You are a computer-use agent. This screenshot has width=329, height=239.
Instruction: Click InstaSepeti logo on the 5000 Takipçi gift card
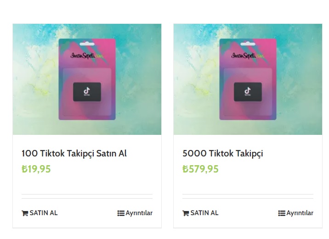(x=243, y=56)
